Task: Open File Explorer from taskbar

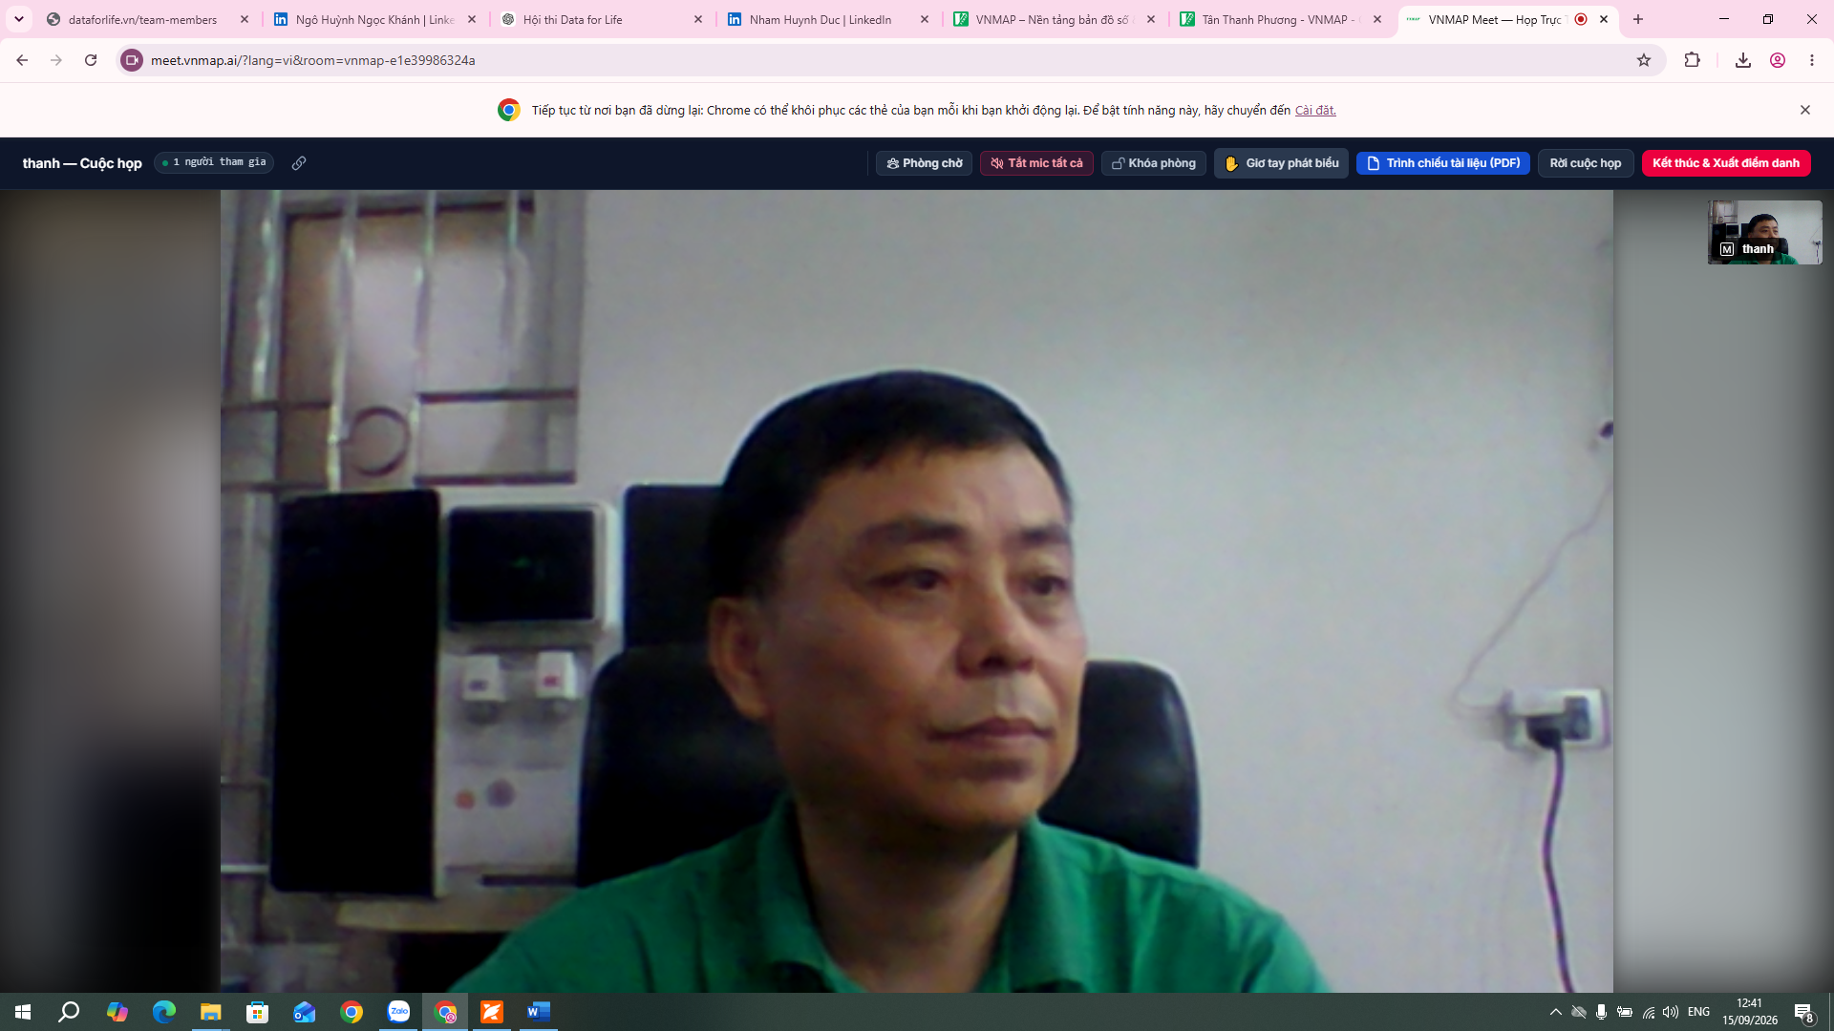Action: click(210, 1012)
